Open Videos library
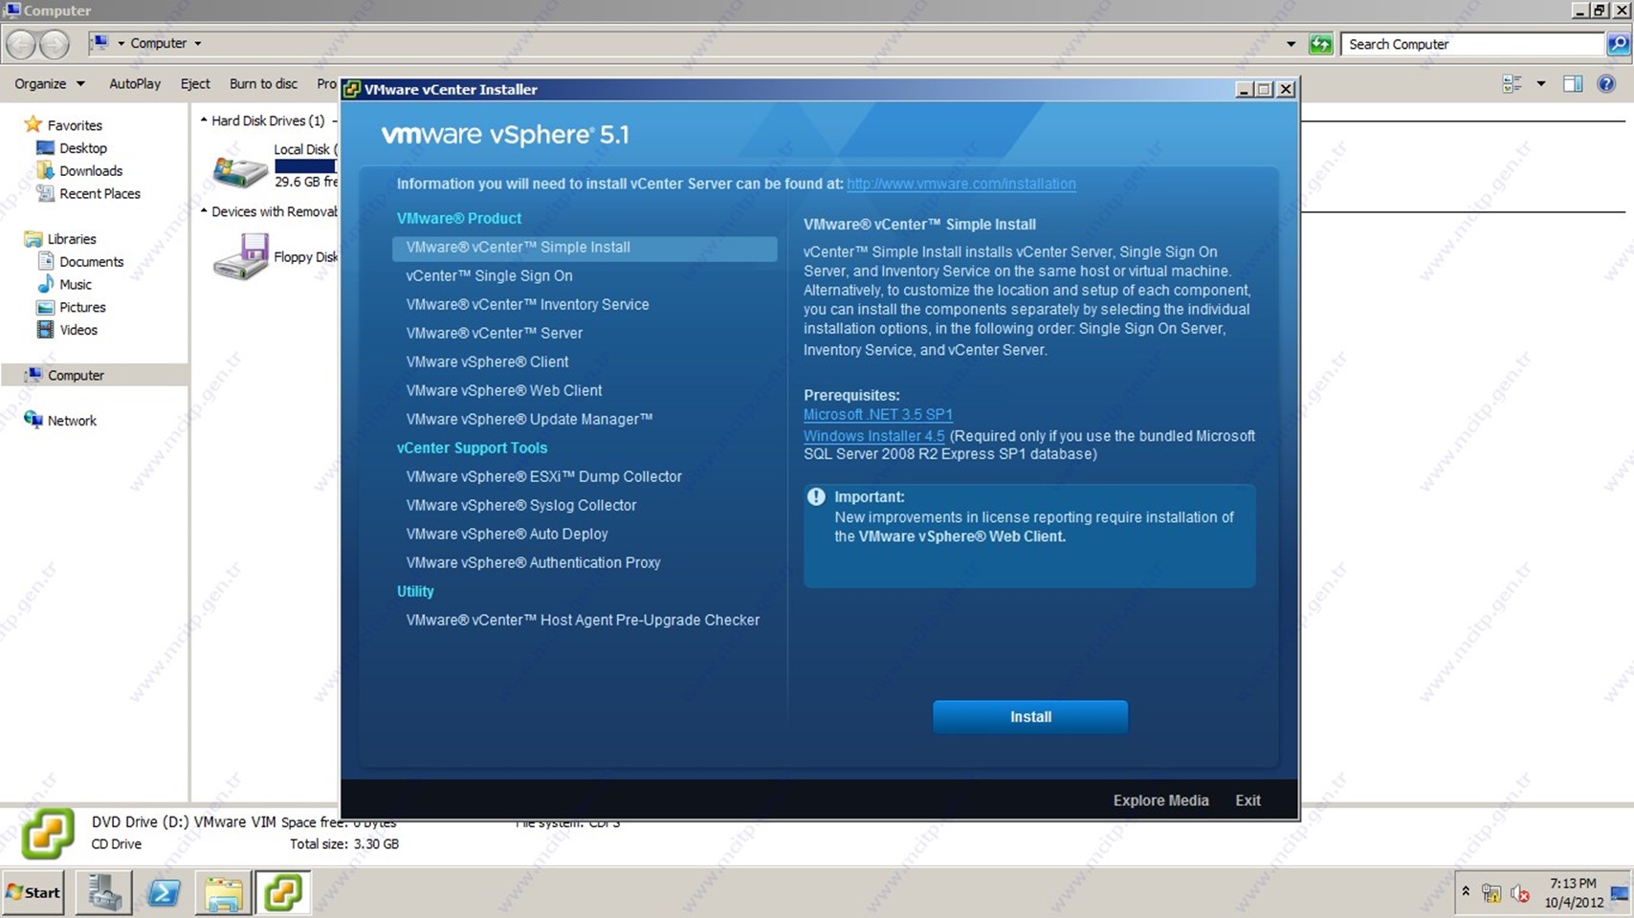 click(68, 331)
